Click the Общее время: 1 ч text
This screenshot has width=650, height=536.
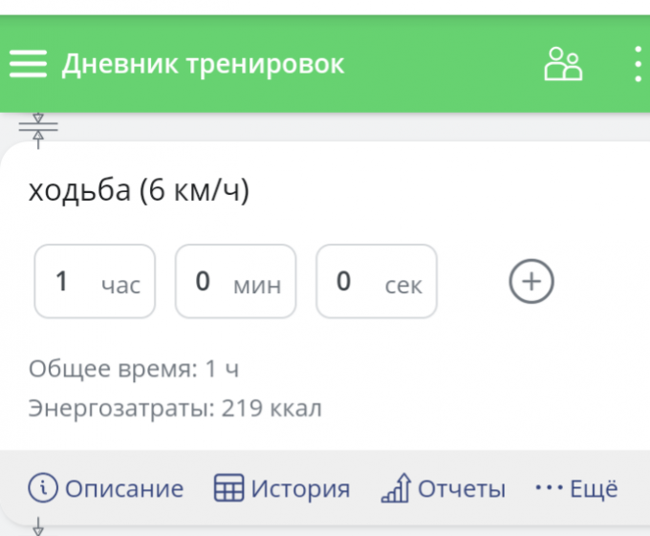click(134, 369)
